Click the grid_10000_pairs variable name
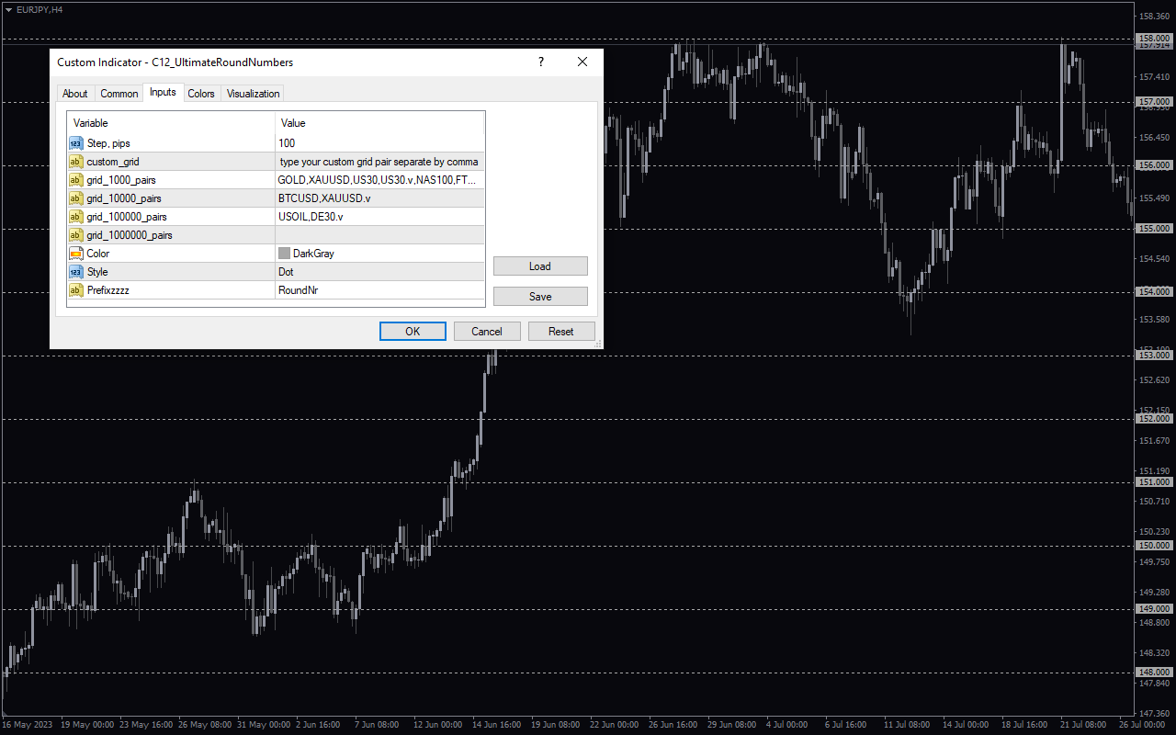The height and width of the screenshot is (735, 1176). point(124,198)
